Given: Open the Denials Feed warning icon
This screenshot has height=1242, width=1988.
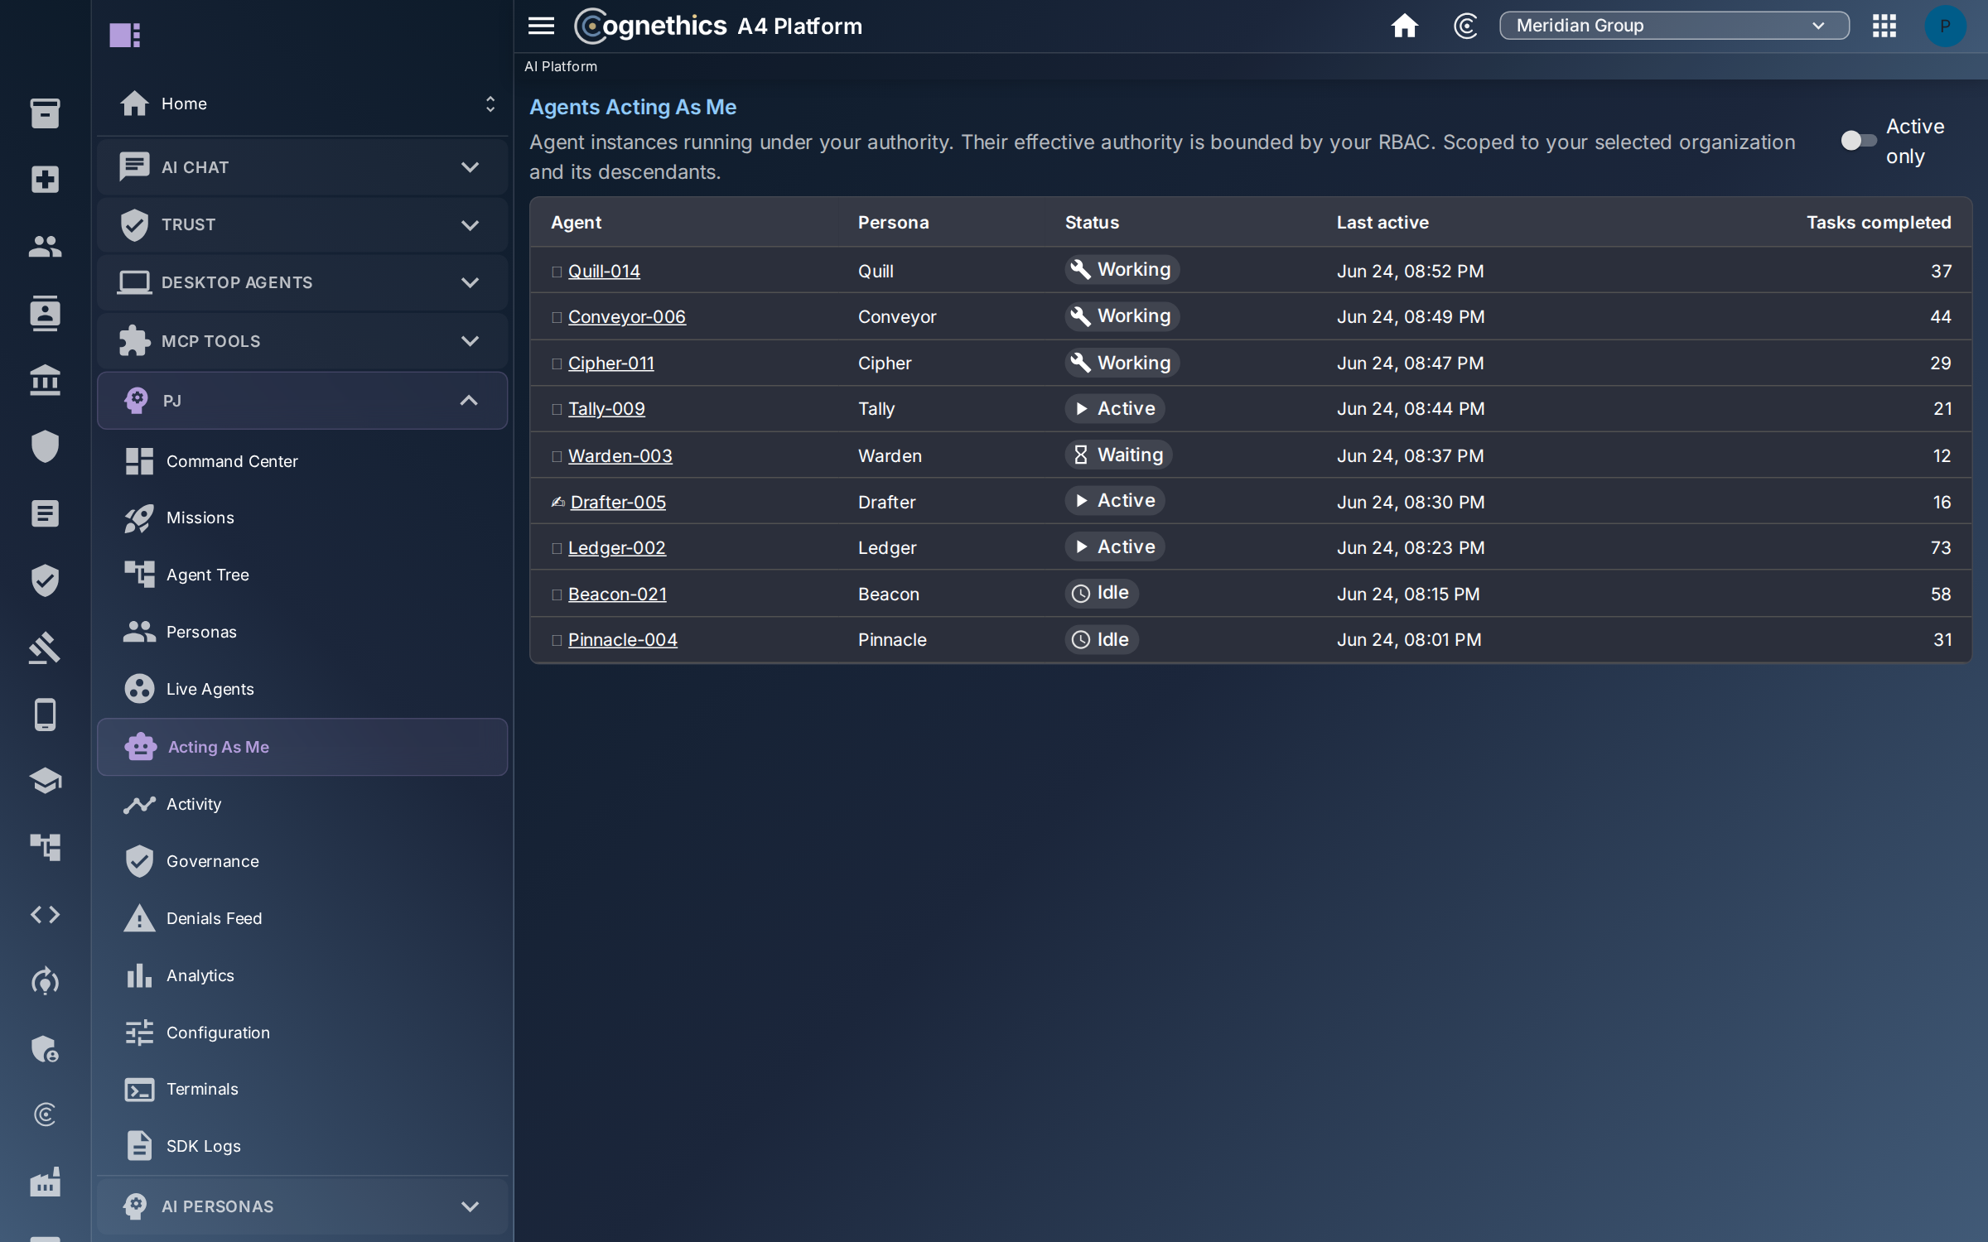Looking at the screenshot, I should [139, 918].
